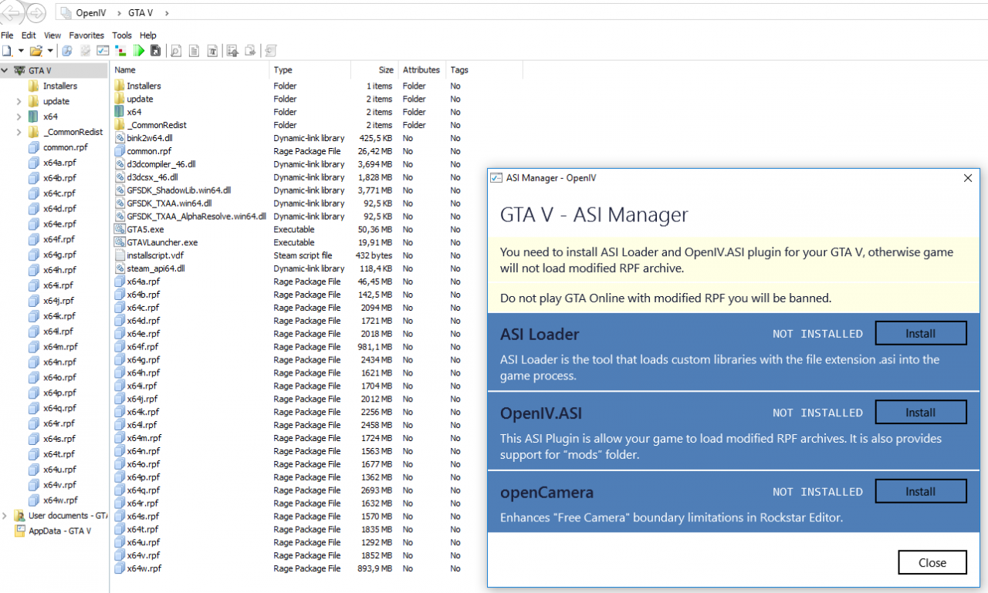Image resolution: width=988 pixels, height=593 pixels.
Task: Click the AppData - GTA V tree icon
Action: [x=21, y=531]
